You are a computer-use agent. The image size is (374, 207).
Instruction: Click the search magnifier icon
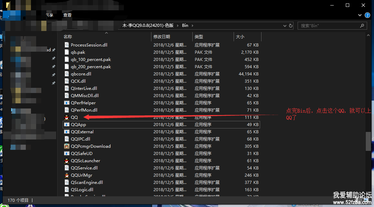[x=362, y=25]
